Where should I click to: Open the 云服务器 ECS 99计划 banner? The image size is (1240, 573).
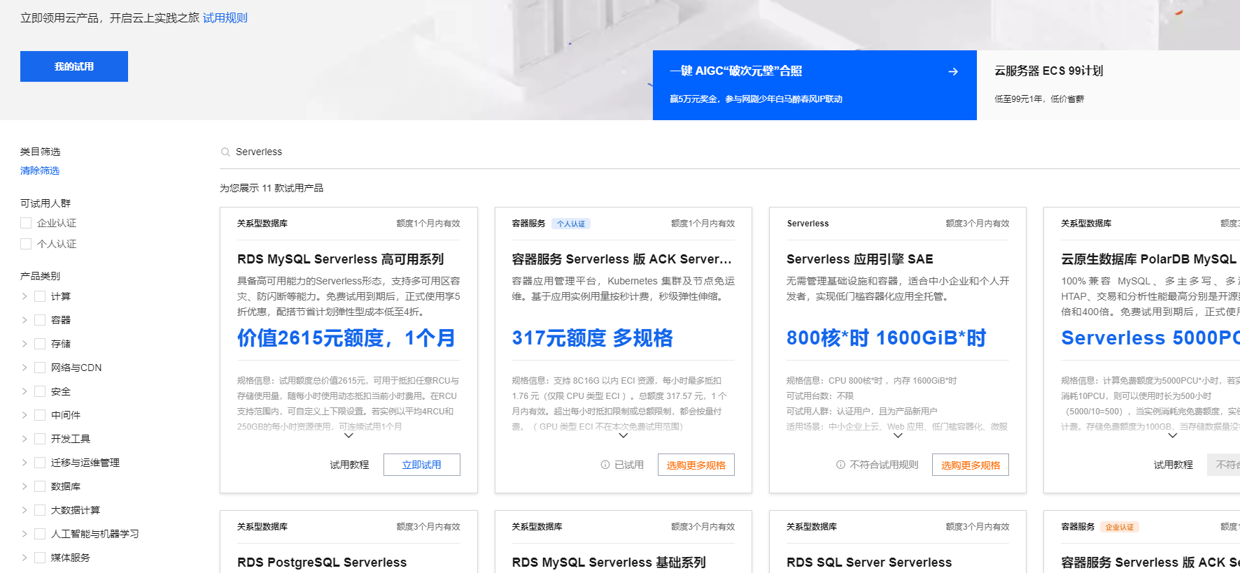pyautogui.click(x=1108, y=85)
